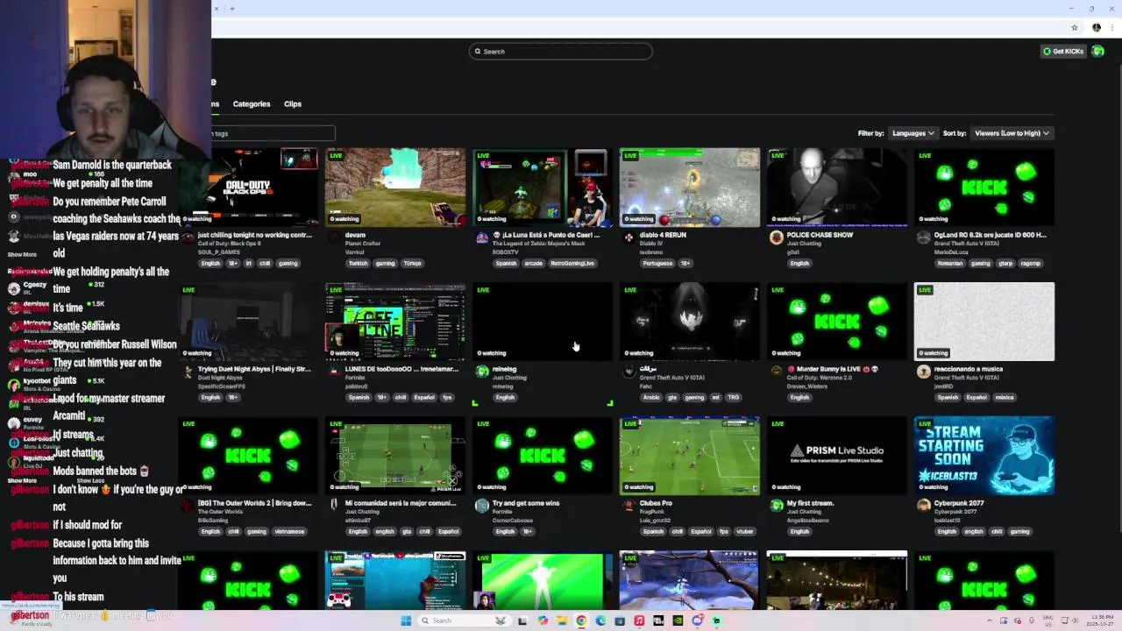Open the browser three-dot menu
The height and width of the screenshot is (631, 1122).
coord(1111,27)
